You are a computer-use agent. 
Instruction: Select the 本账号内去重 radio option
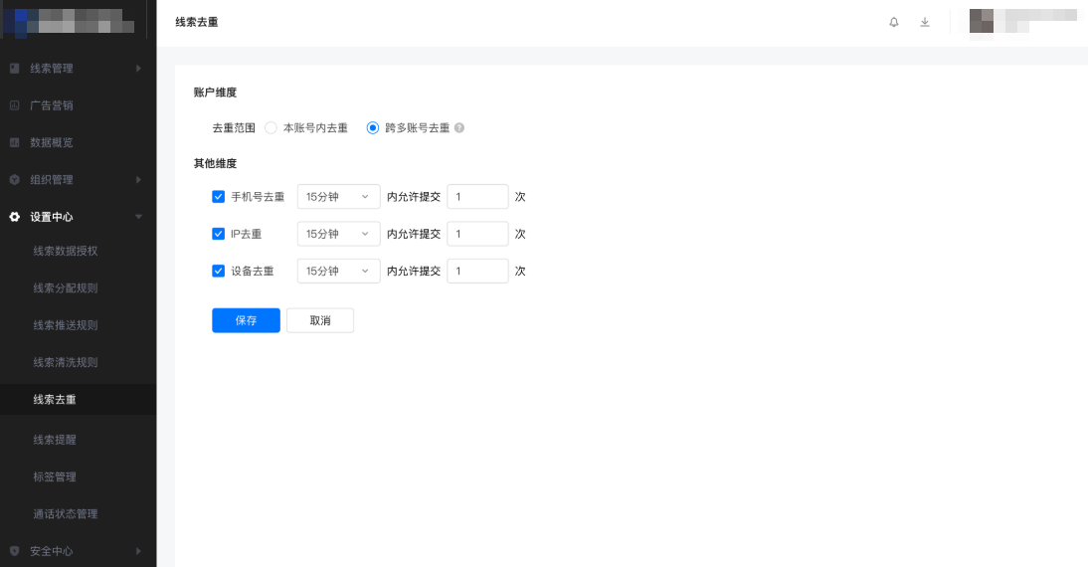(x=272, y=127)
